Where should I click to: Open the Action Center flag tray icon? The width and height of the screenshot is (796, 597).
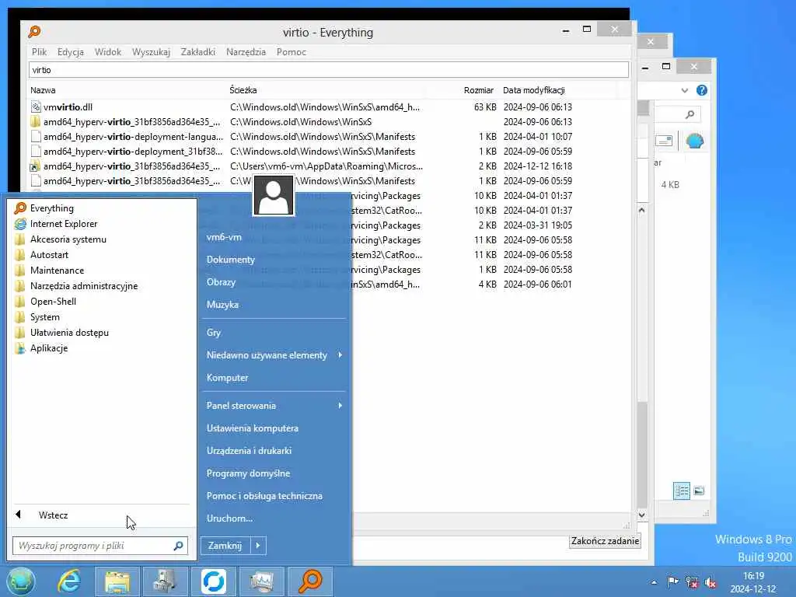(672, 581)
